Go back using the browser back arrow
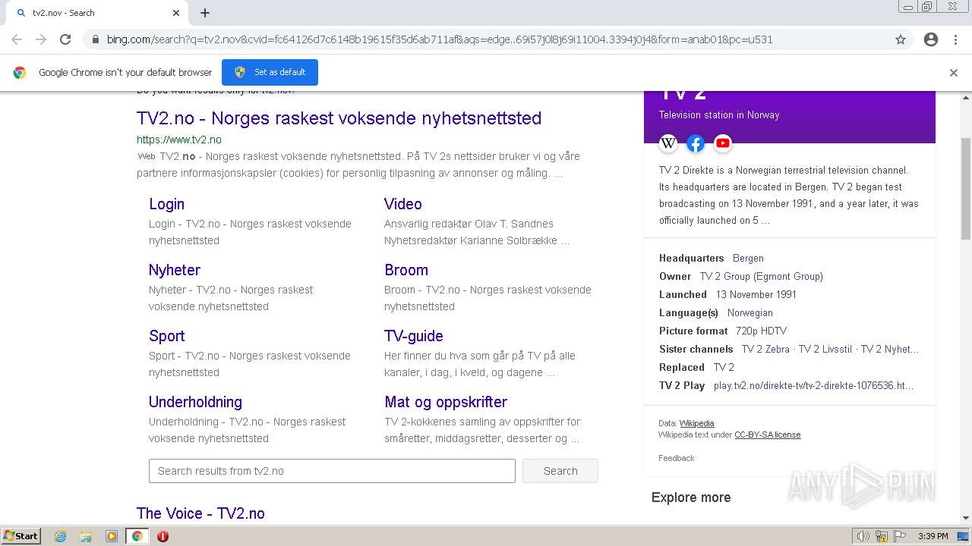 tap(17, 39)
